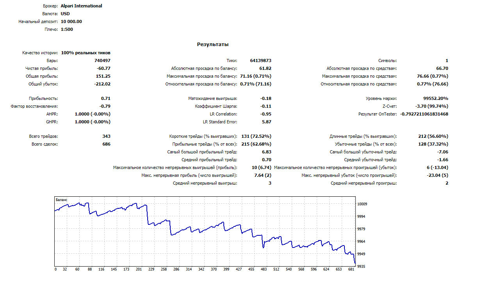This screenshot has width=478, height=283.
Task: Click largest profit trade value 6.83
Action: (267, 152)
